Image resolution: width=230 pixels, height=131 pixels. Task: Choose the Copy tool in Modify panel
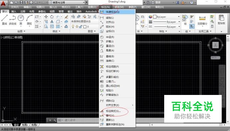[x=46, y=22]
